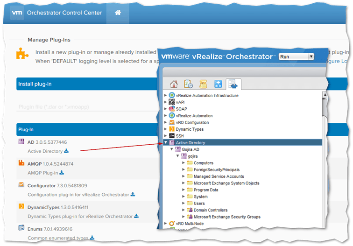The image size is (353, 246).
Task: Download the AMQP Plug-in file
Action: click(62, 172)
